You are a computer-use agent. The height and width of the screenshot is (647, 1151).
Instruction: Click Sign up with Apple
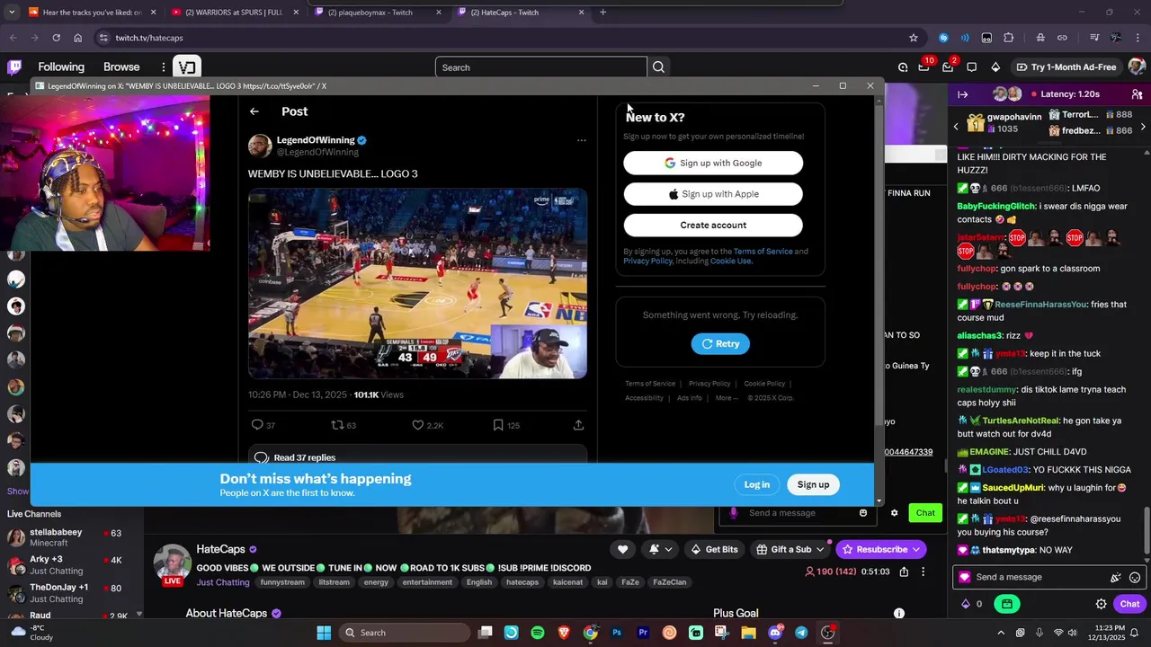(713, 194)
